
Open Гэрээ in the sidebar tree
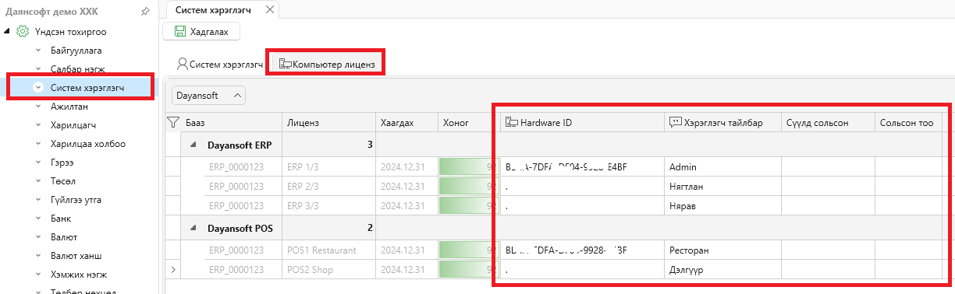click(x=63, y=162)
